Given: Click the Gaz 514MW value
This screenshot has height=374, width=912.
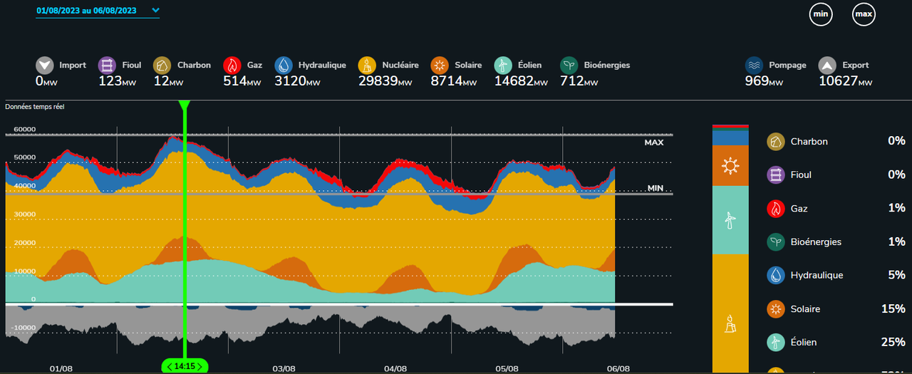Looking at the screenshot, I should (242, 81).
